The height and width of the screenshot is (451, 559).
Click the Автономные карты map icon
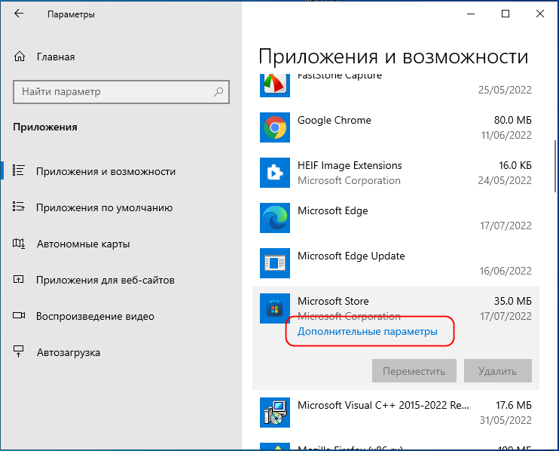pos(19,244)
